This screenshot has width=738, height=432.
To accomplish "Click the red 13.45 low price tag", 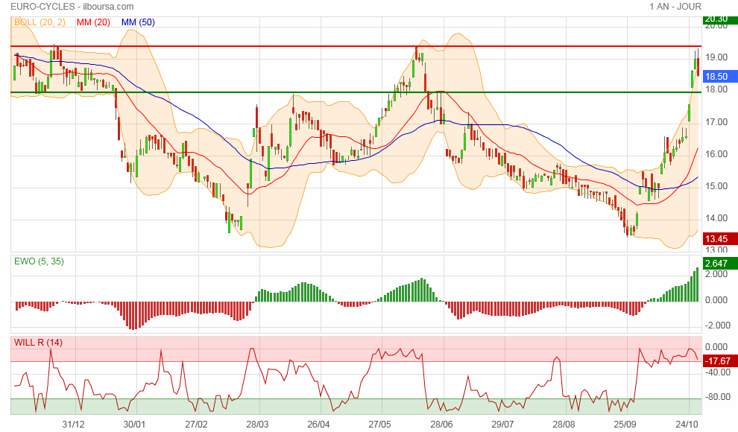I will [719, 239].
